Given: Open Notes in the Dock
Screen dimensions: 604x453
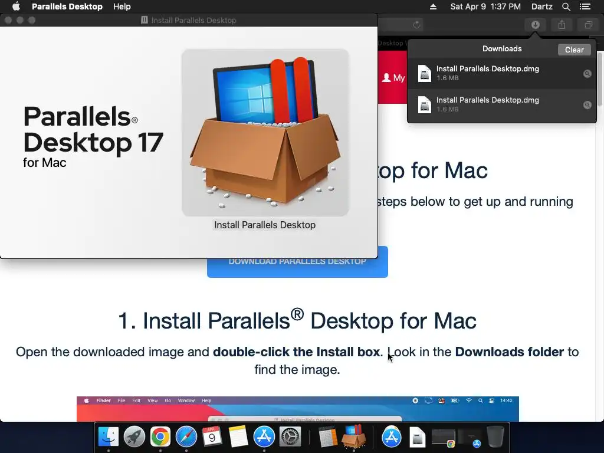Looking at the screenshot, I should (x=238, y=437).
